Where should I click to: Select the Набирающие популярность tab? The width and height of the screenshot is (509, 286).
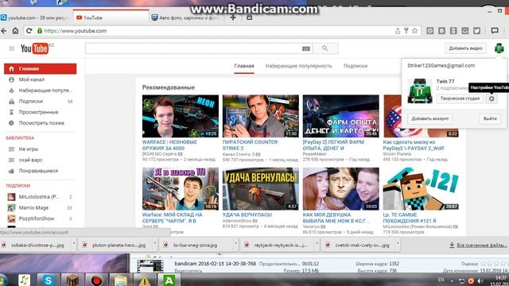point(299,66)
